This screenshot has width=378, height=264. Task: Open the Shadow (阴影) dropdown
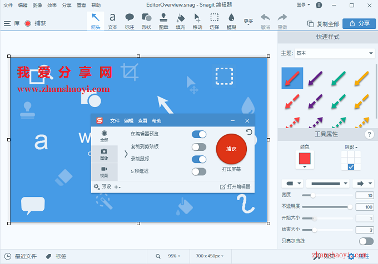click(351, 147)
